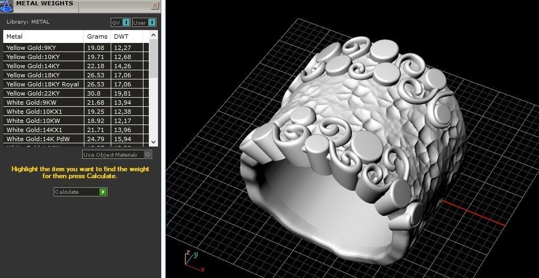
Task: Select the ring model in the viewport
Action: coord(354,151)
